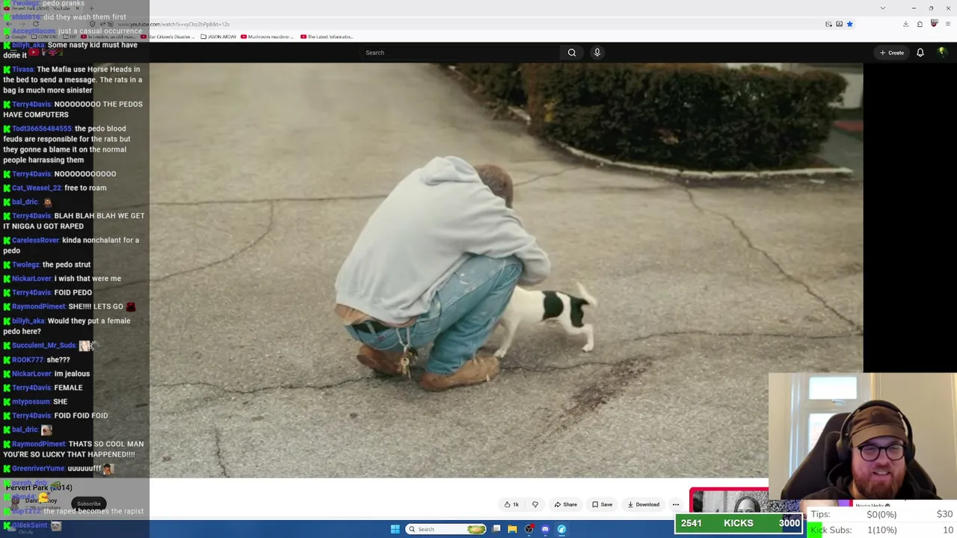Viewport: 957px width, 538px height.
Task: Open Task View from the taskbar
Action: click(496, 529)
